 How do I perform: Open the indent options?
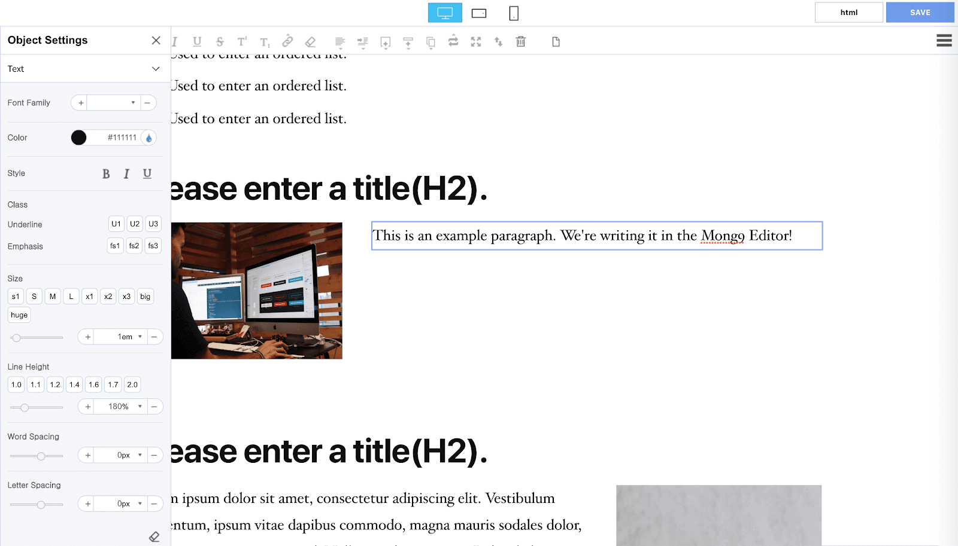click(363, 42)
